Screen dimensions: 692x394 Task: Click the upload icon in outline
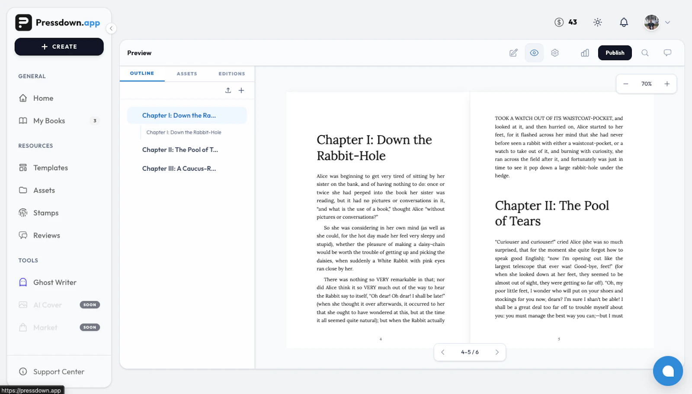click(x=228, y=90)
